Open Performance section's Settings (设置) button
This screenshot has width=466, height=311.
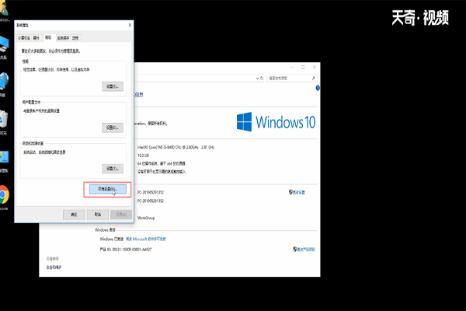[x=113, y=86]
